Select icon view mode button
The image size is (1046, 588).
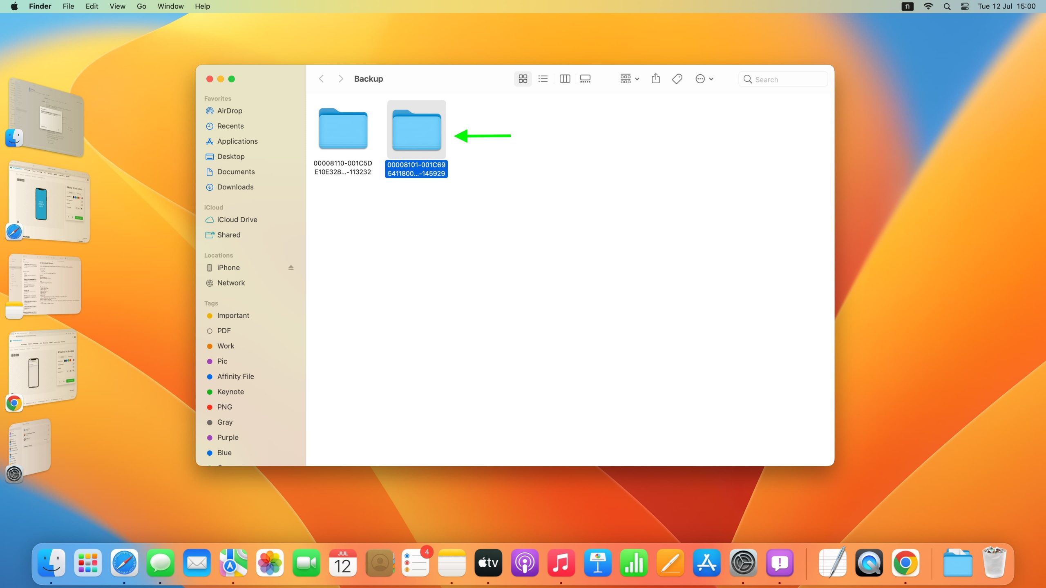[x=523, y=79]
